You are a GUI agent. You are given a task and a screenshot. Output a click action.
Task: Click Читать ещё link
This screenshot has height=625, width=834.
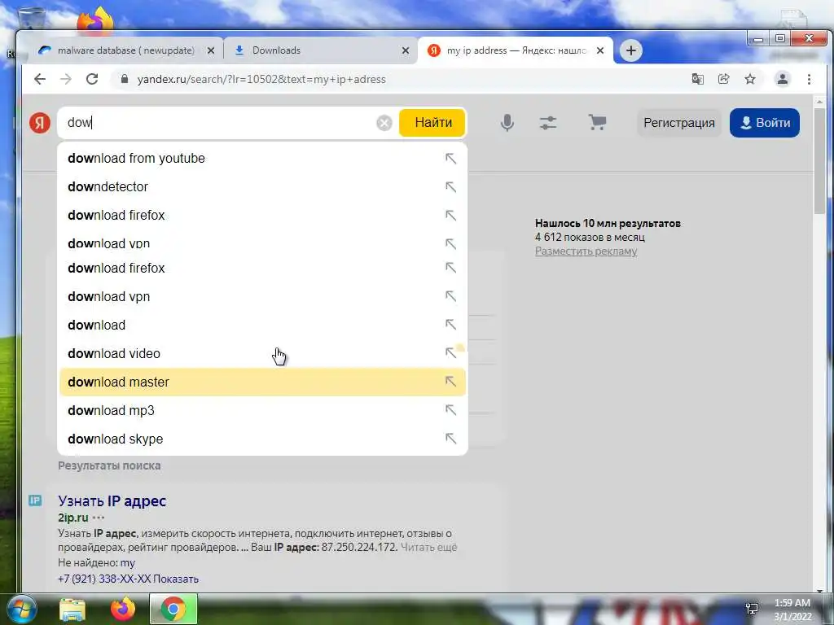coord(428,547)
